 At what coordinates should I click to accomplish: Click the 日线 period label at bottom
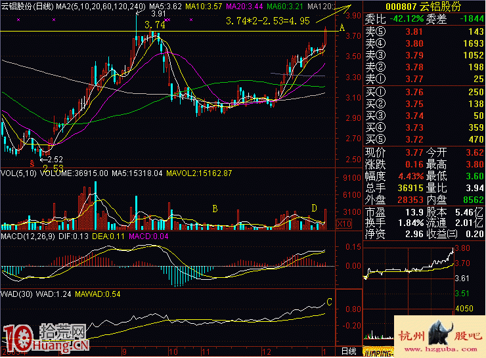[349, 351]
